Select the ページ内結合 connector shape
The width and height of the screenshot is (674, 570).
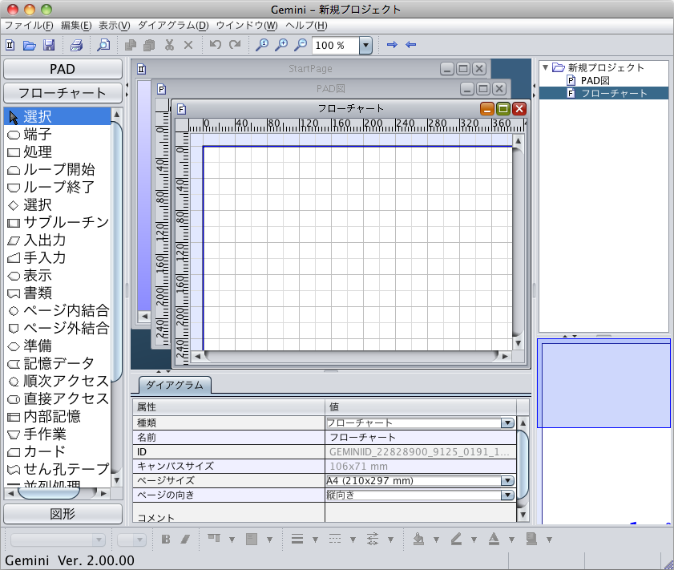58,310
